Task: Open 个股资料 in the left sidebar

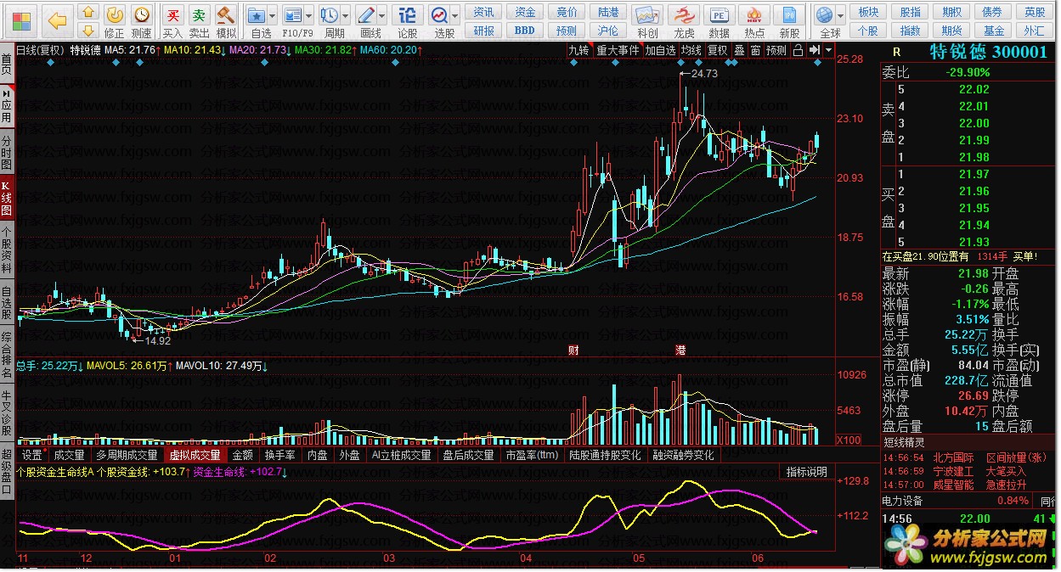Action: [7, 250]
